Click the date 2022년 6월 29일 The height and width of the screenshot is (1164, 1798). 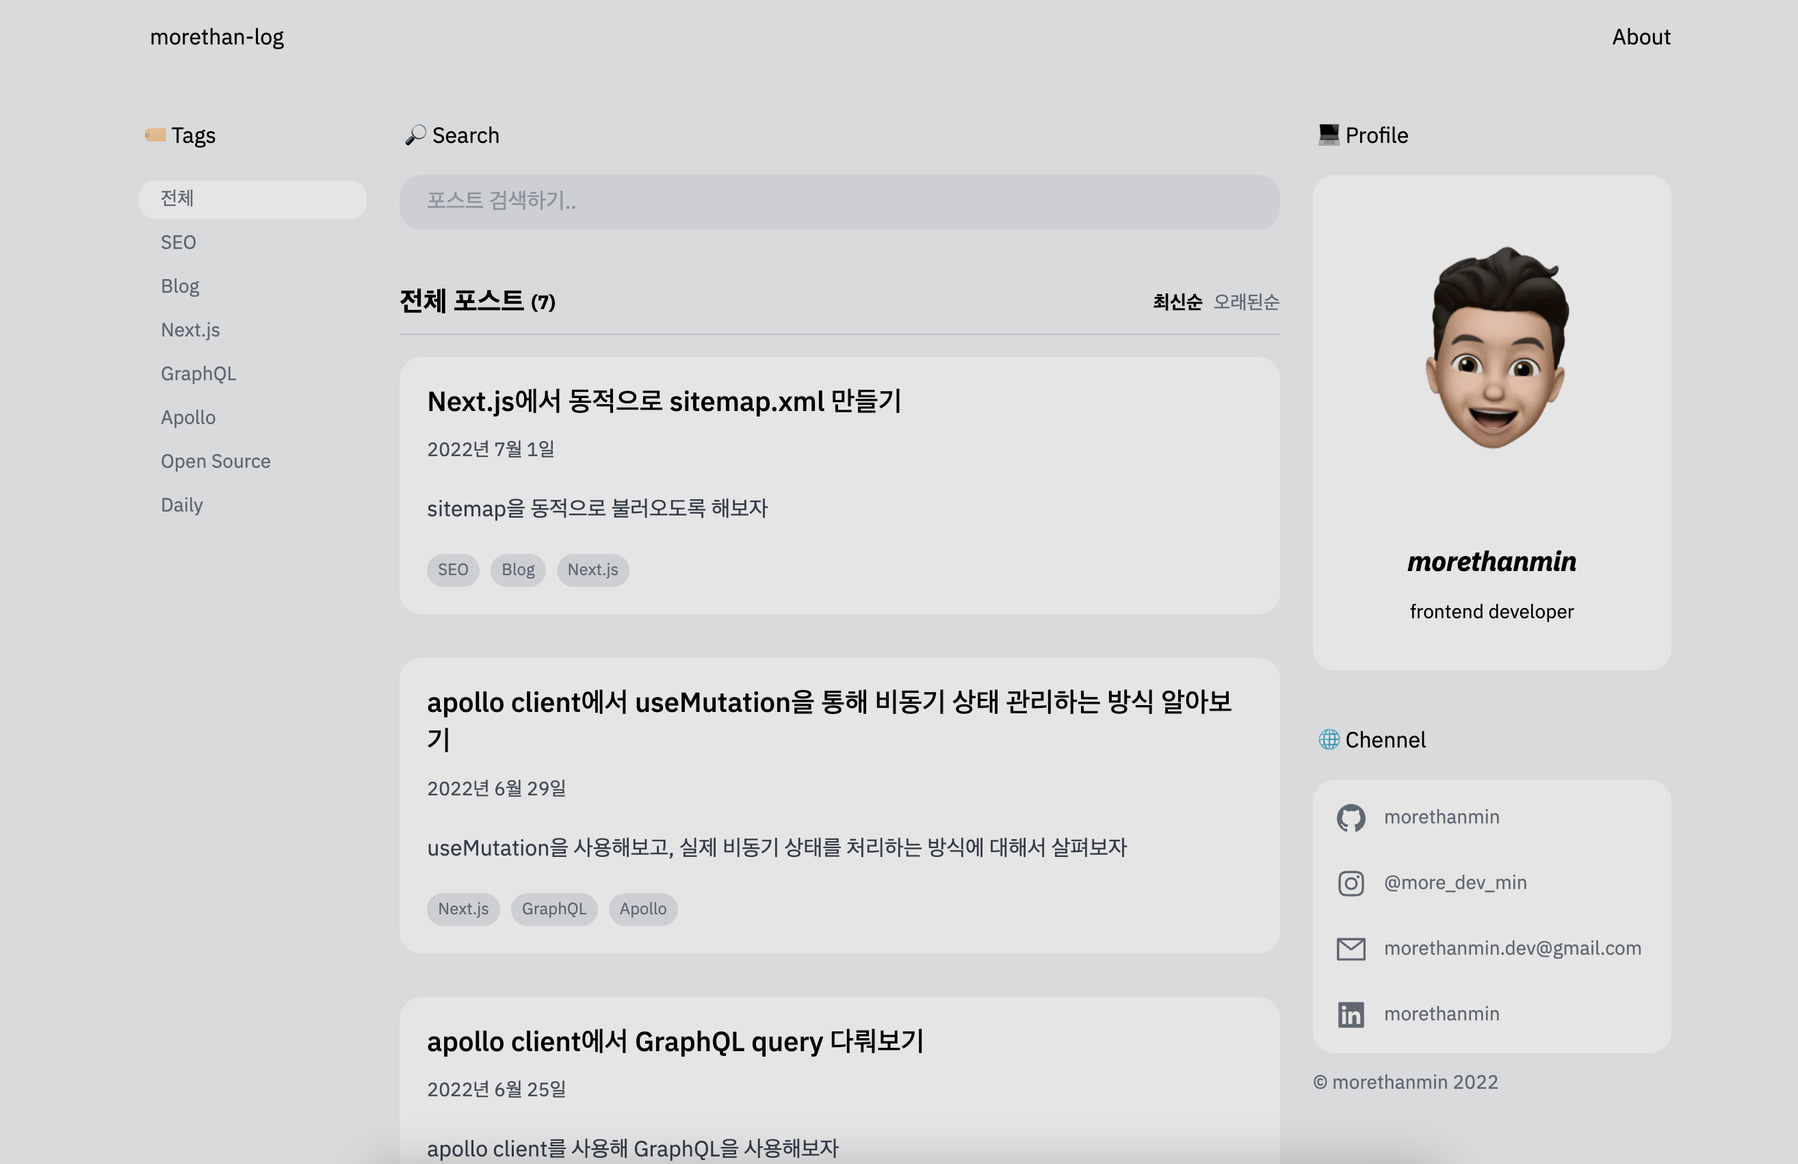click(496, 789)
